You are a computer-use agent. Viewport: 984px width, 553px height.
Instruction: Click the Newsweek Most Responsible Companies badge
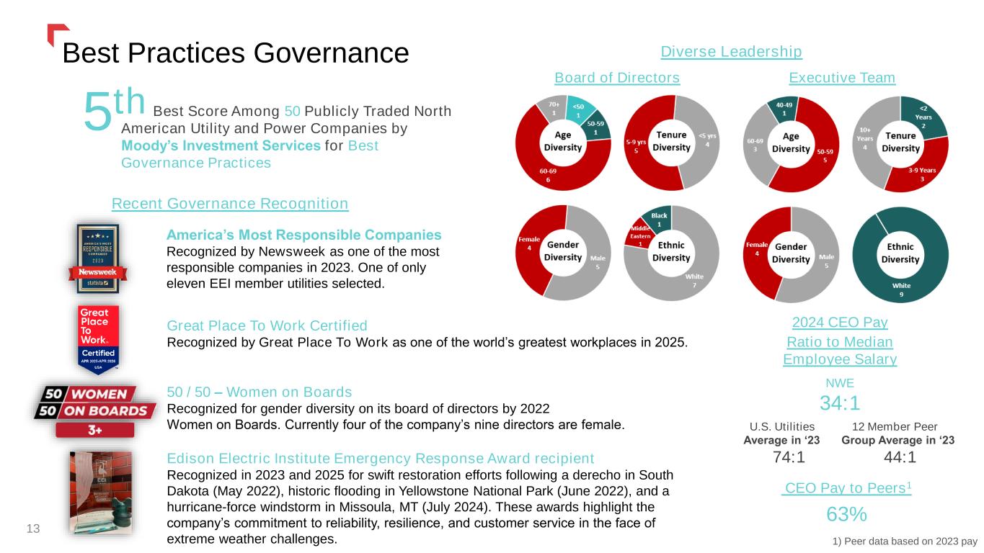[x=97, y=258]
